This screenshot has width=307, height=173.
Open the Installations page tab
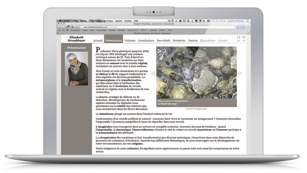(x=146, y=41)
